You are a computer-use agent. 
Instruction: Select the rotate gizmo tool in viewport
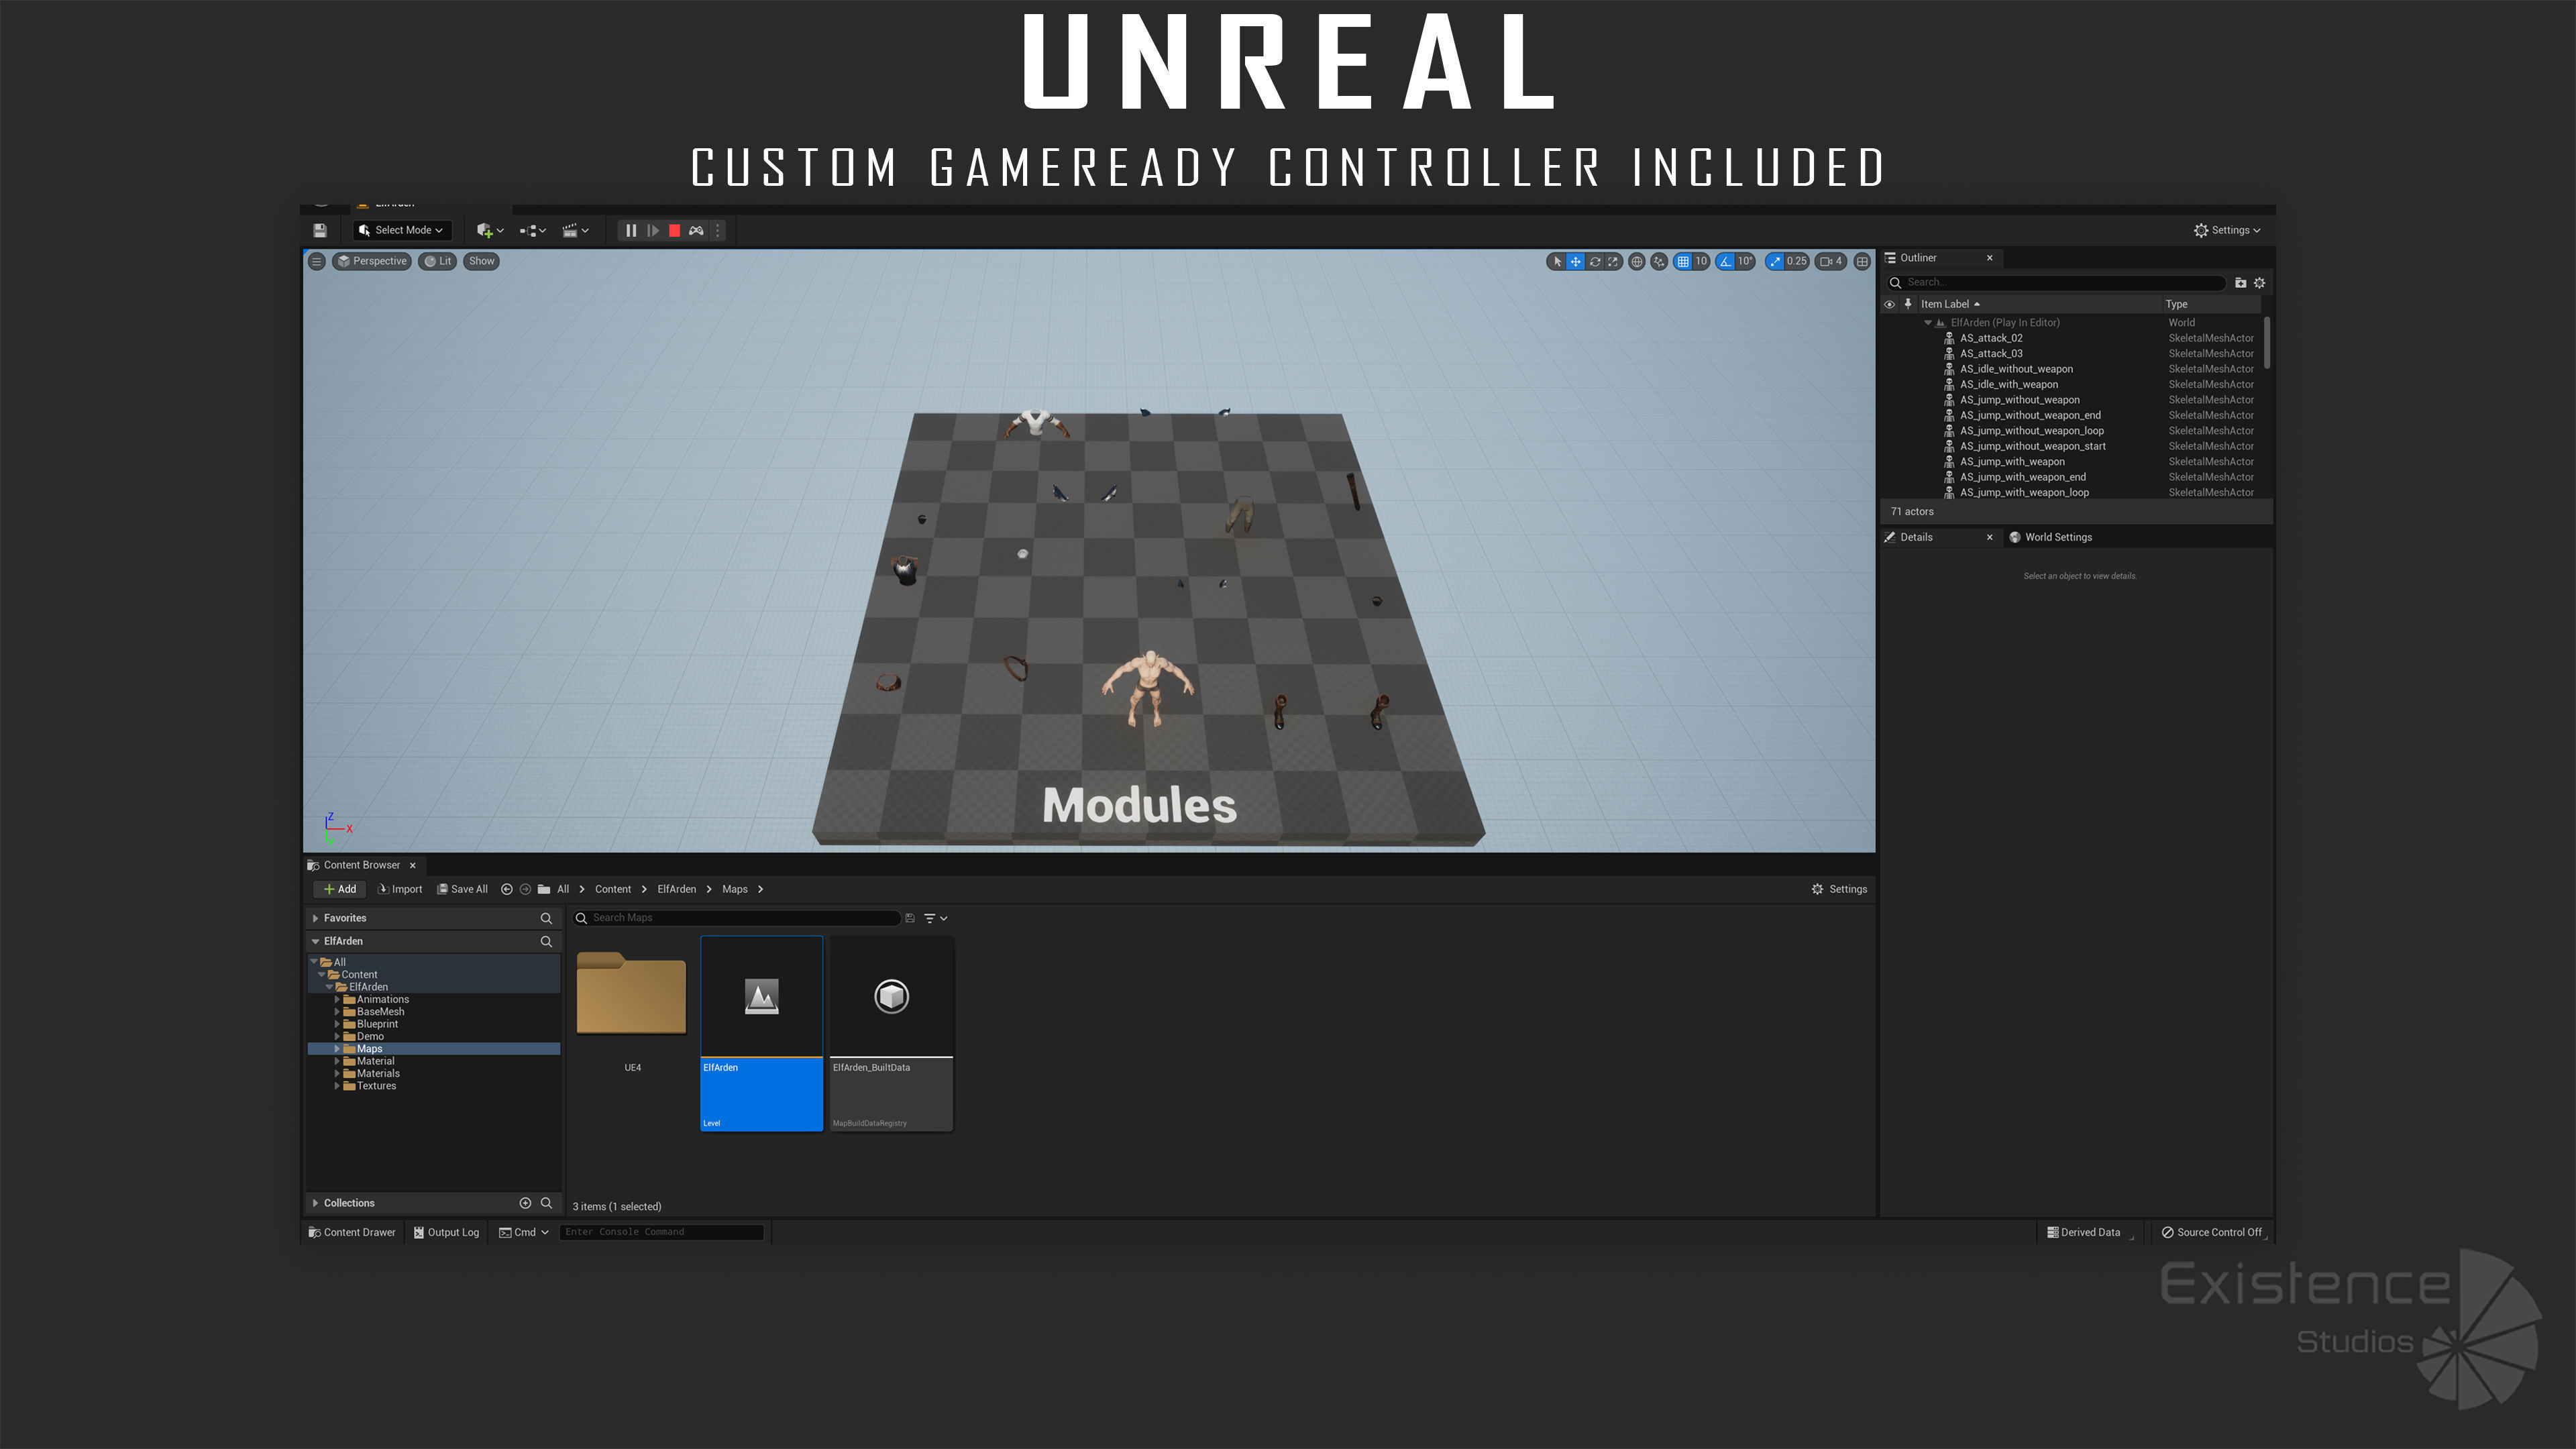1595,262
